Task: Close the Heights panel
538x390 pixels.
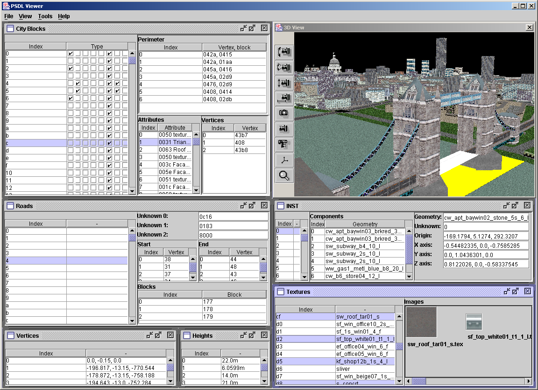Action: (264, 335)
